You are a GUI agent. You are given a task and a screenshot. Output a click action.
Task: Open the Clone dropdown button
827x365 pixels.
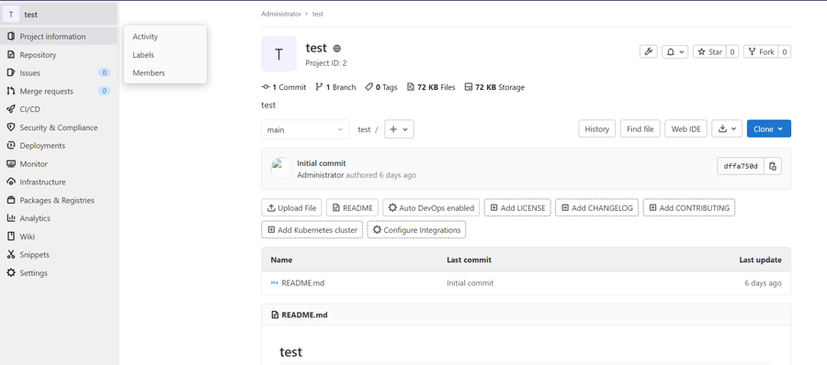[x=768, y=129]
